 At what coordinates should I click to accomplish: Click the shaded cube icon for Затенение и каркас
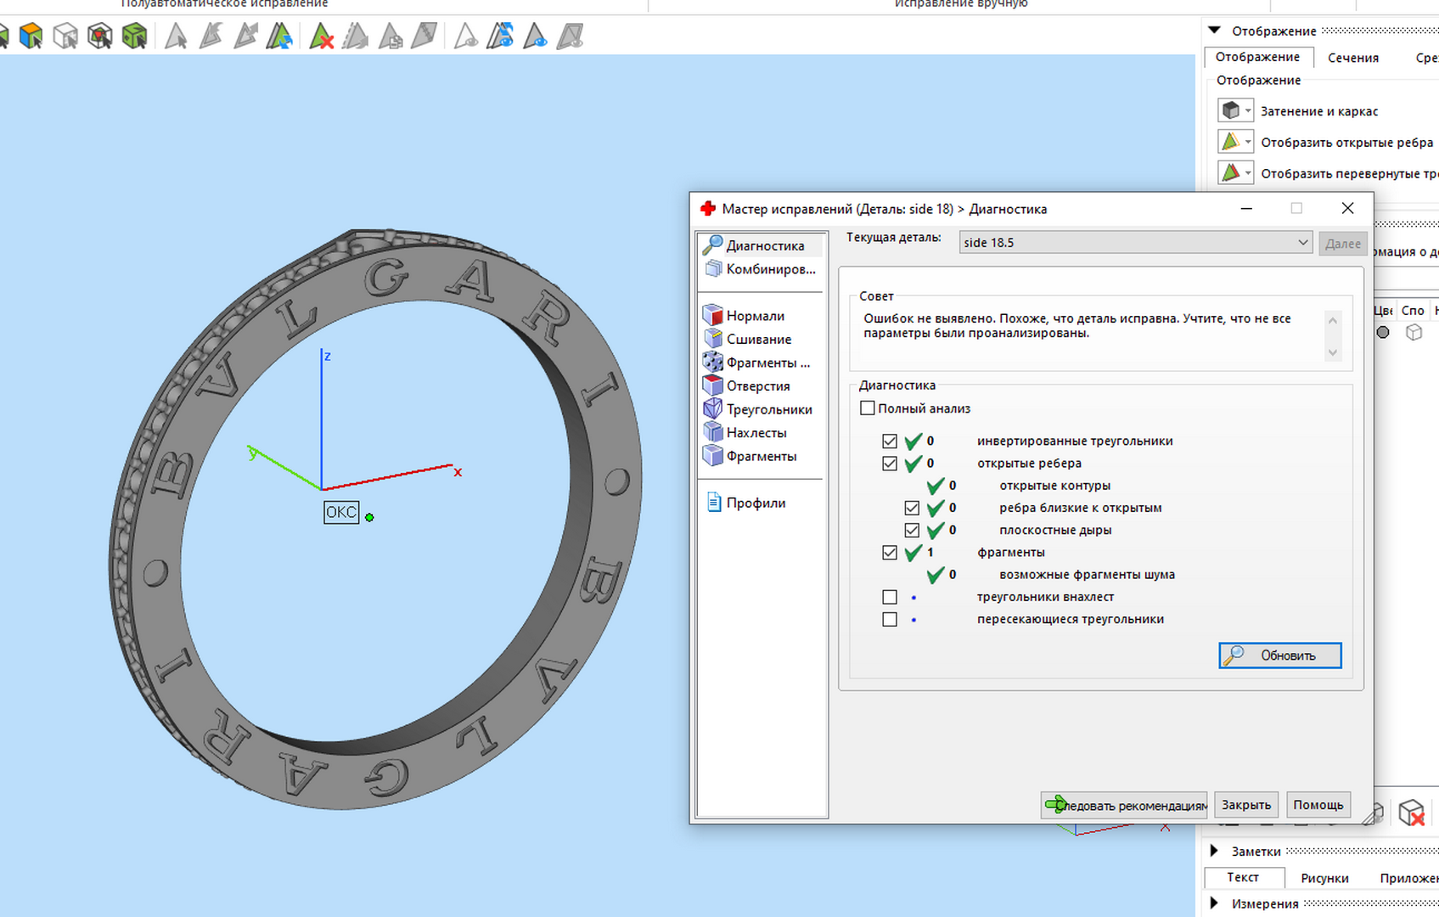tap(1230, 110)
